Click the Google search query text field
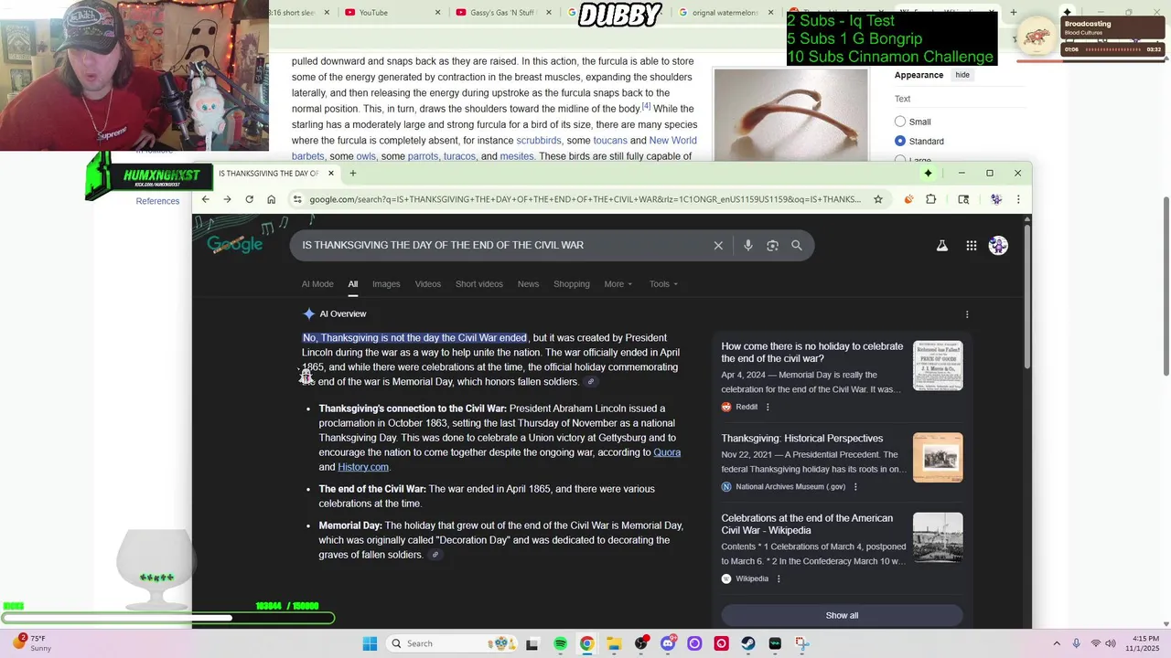Image resolution: width=1171 pixels, height=658 pixels. coord(503,245)
